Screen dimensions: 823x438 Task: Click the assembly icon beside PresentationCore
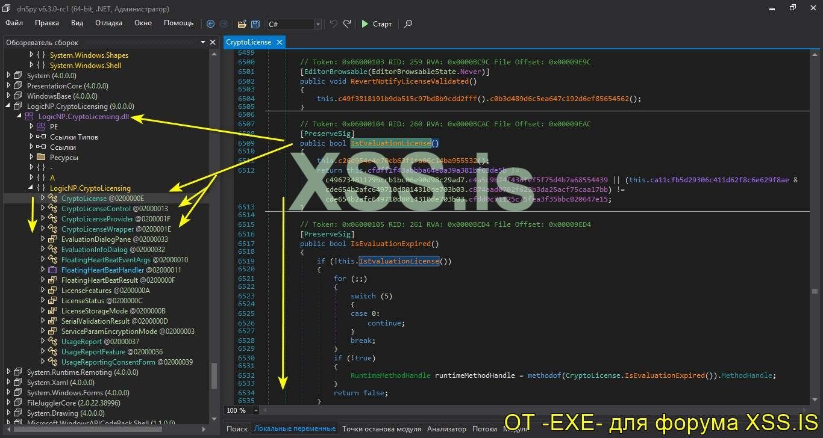tap(18, 86)
